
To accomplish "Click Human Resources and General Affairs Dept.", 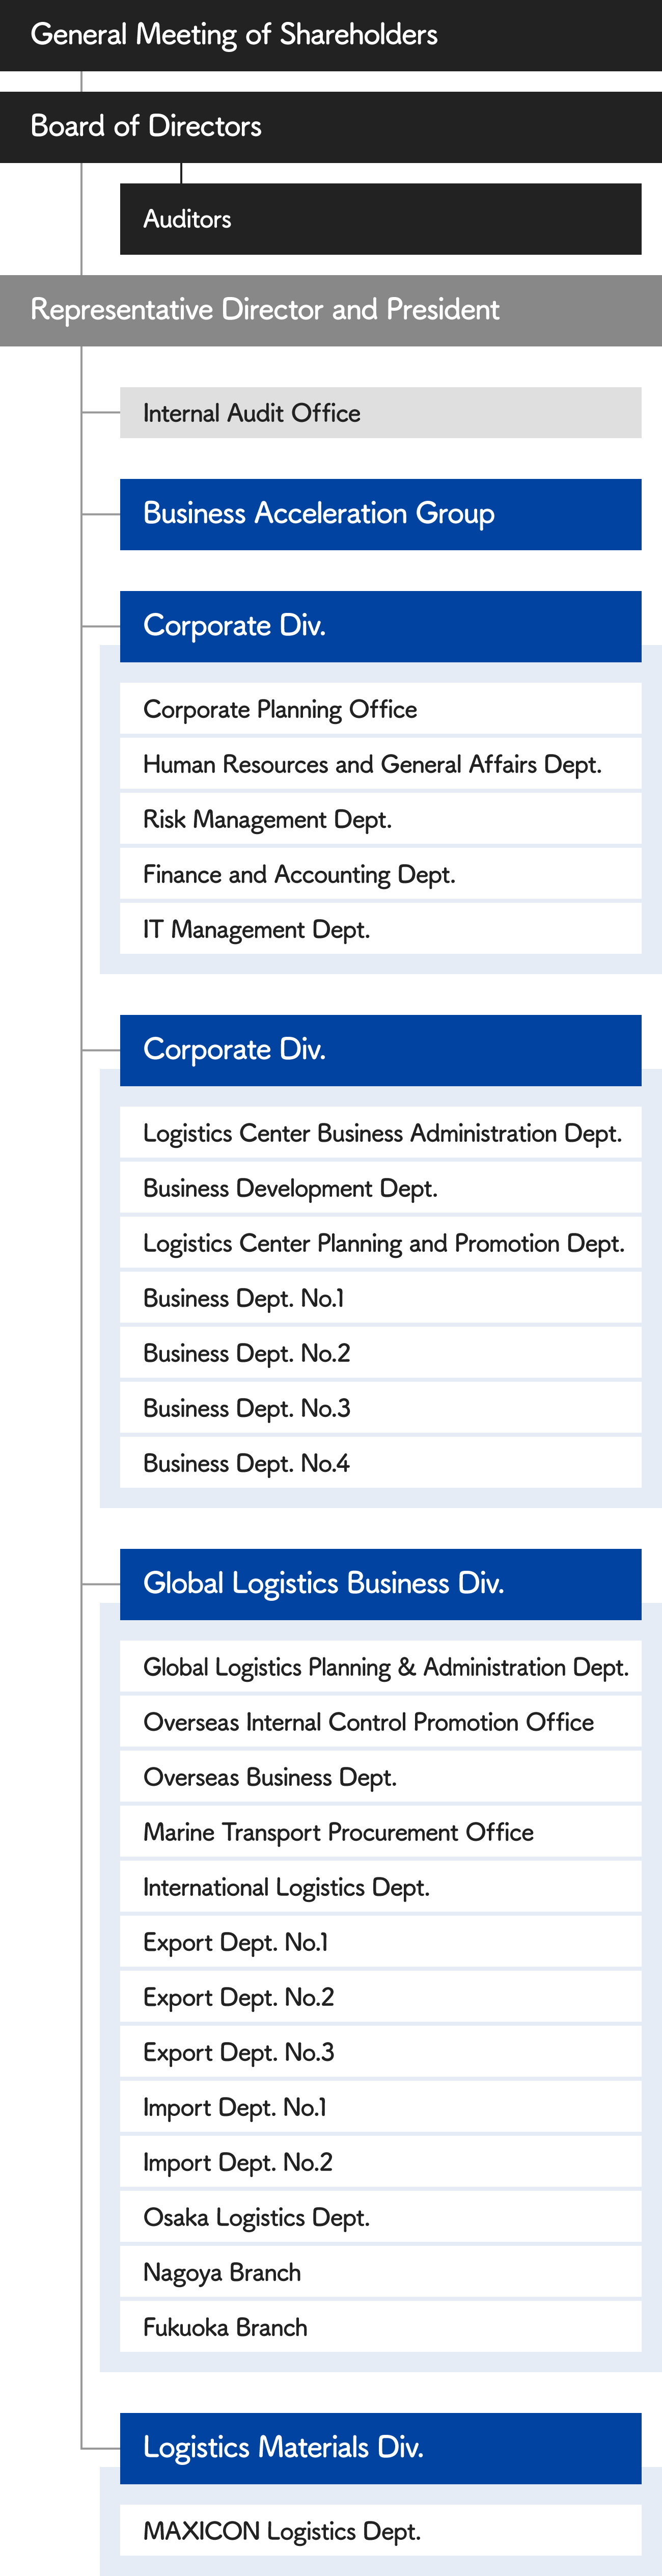I will click(380, 764).
